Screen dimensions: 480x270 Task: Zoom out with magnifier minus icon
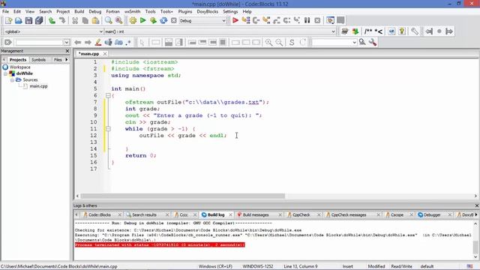[279, 42]
